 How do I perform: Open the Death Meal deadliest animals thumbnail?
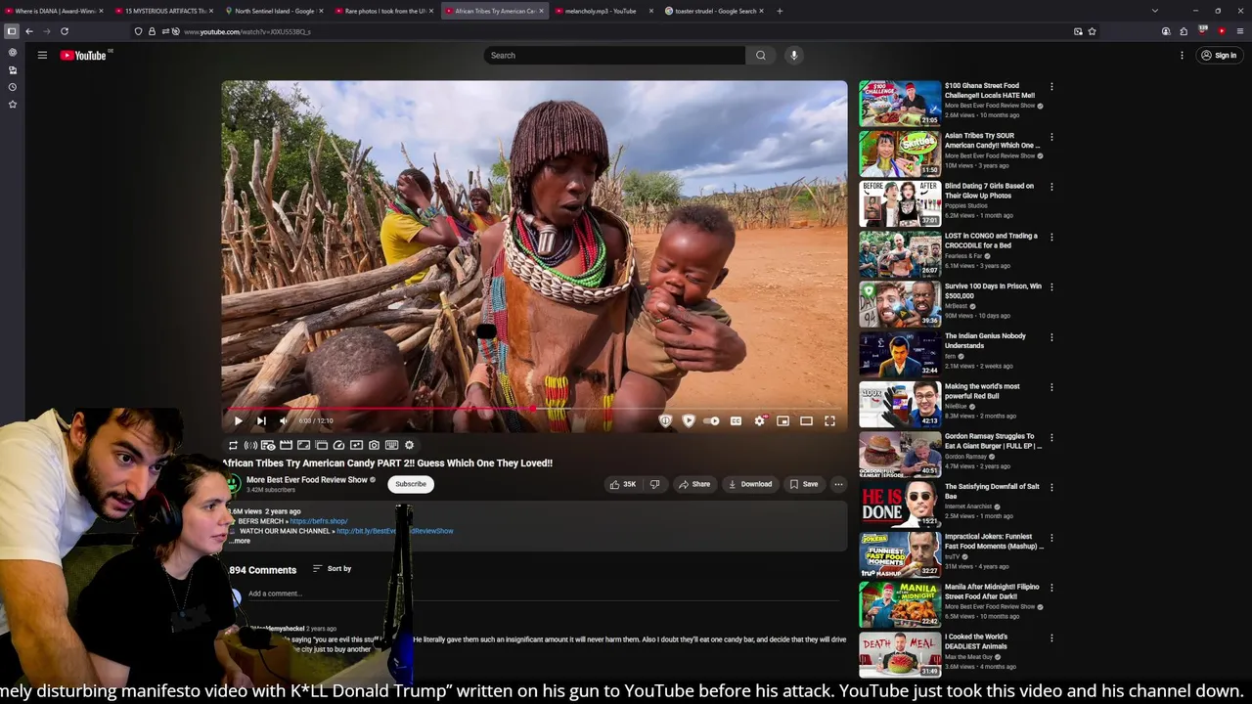click(900, 655)
